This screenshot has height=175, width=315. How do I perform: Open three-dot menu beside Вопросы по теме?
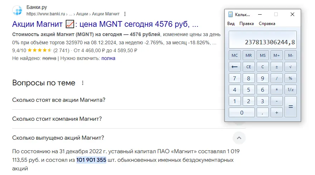pos(83,83)
